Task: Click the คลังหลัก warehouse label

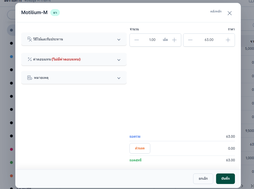Action: [216, 11]
